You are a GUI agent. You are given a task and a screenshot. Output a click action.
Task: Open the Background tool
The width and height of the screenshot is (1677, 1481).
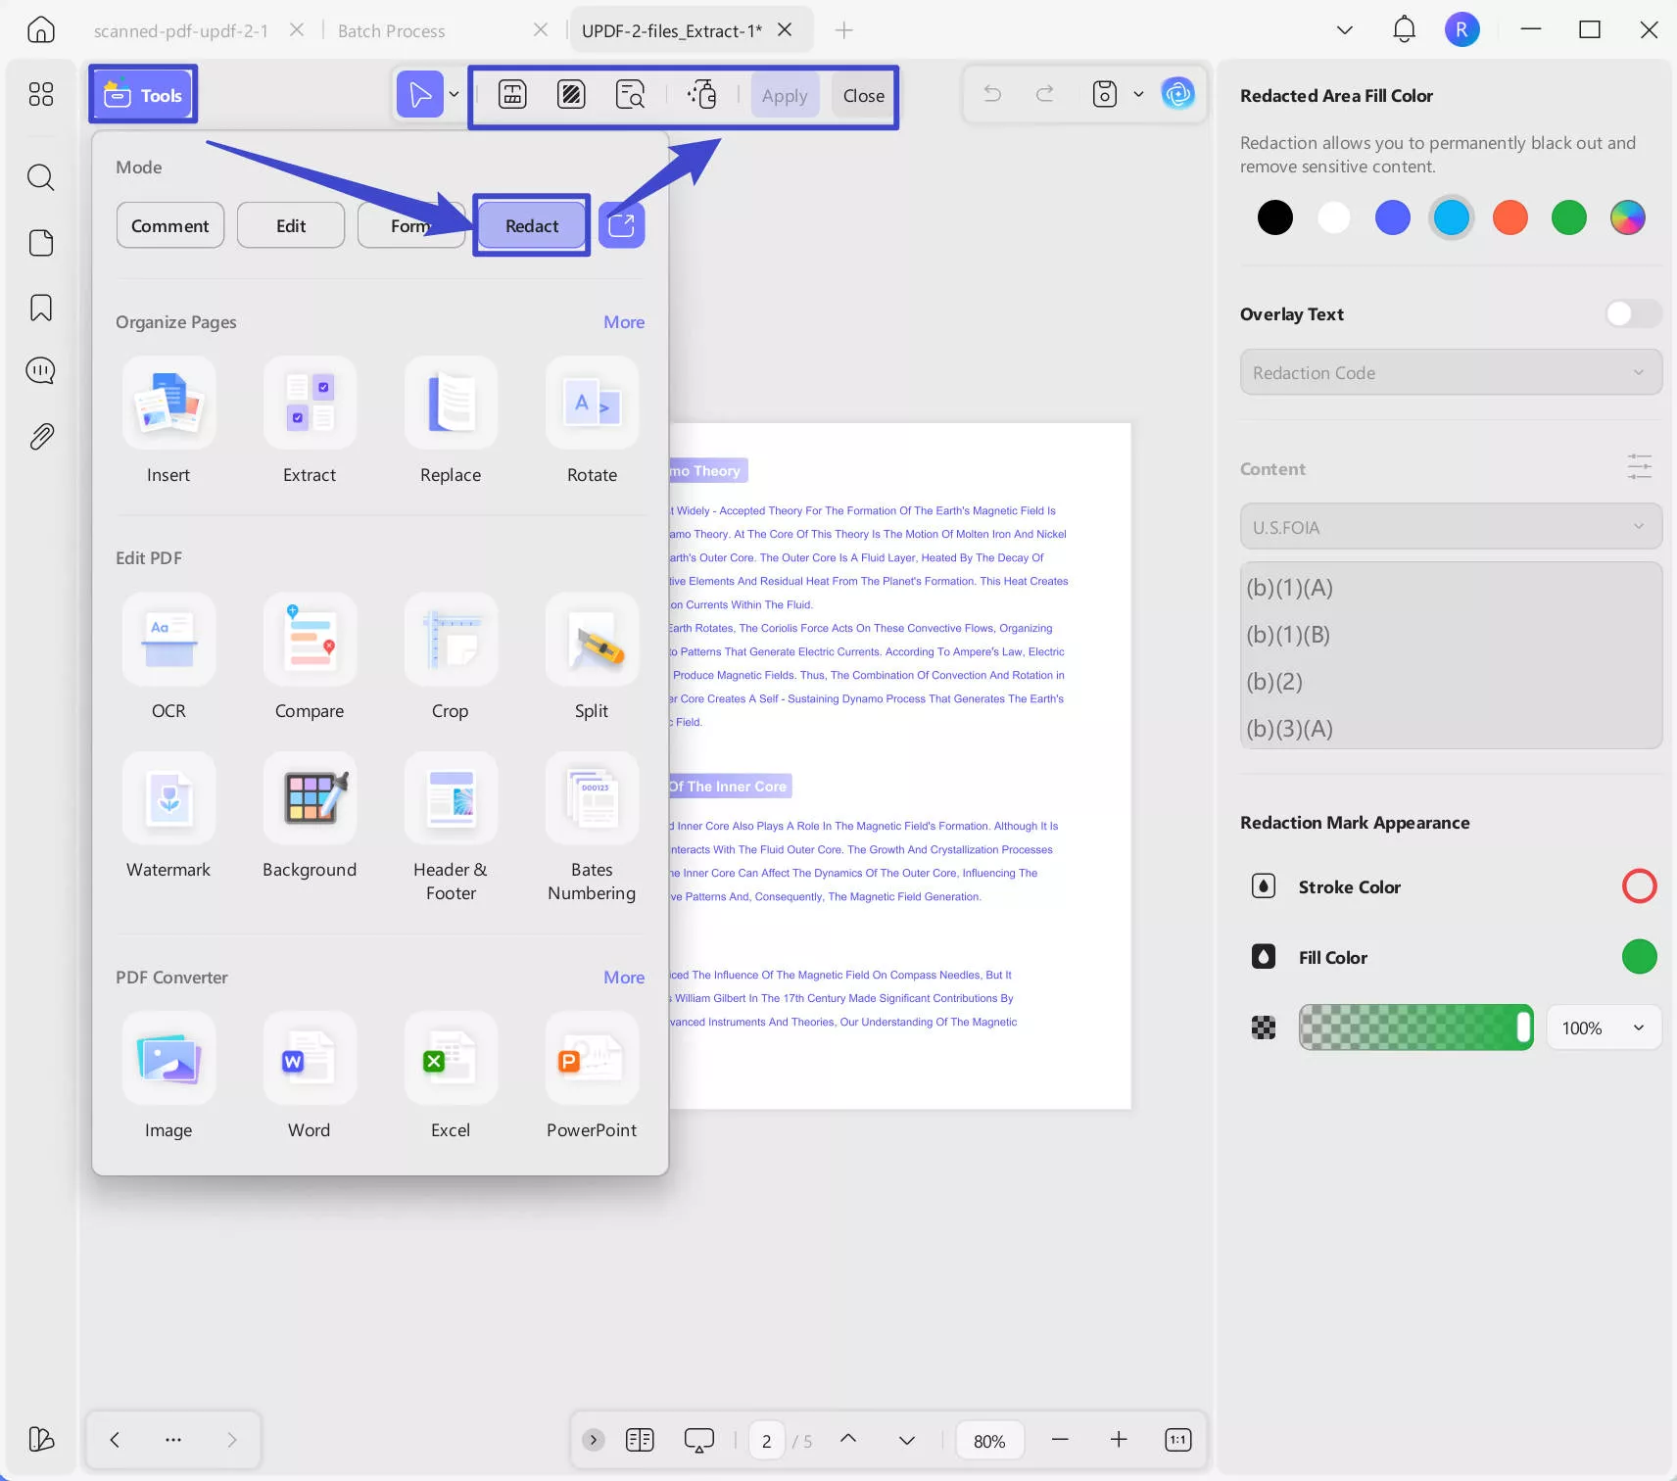pyautogui.click(x=310, y=816)
